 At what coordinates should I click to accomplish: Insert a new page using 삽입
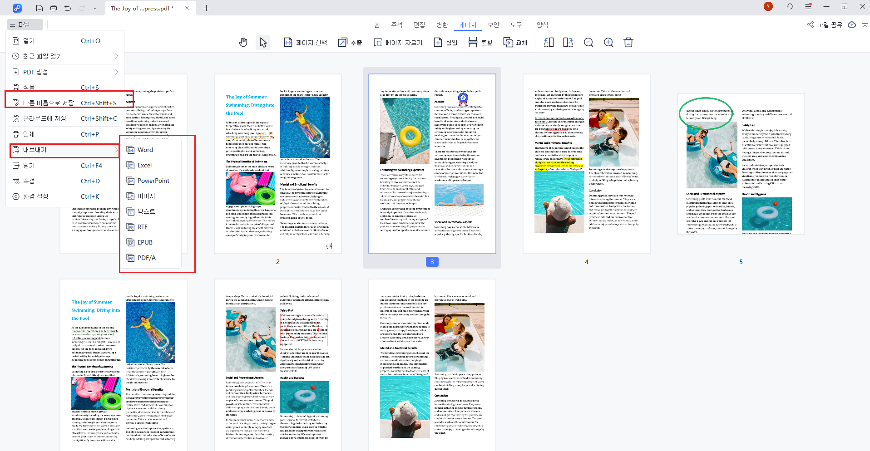coord(446,42)
